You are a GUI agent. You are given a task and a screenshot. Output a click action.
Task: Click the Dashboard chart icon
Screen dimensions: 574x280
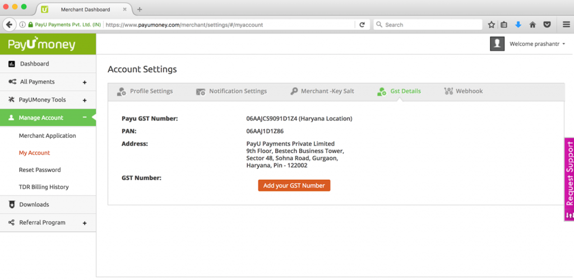click(12, 64)
